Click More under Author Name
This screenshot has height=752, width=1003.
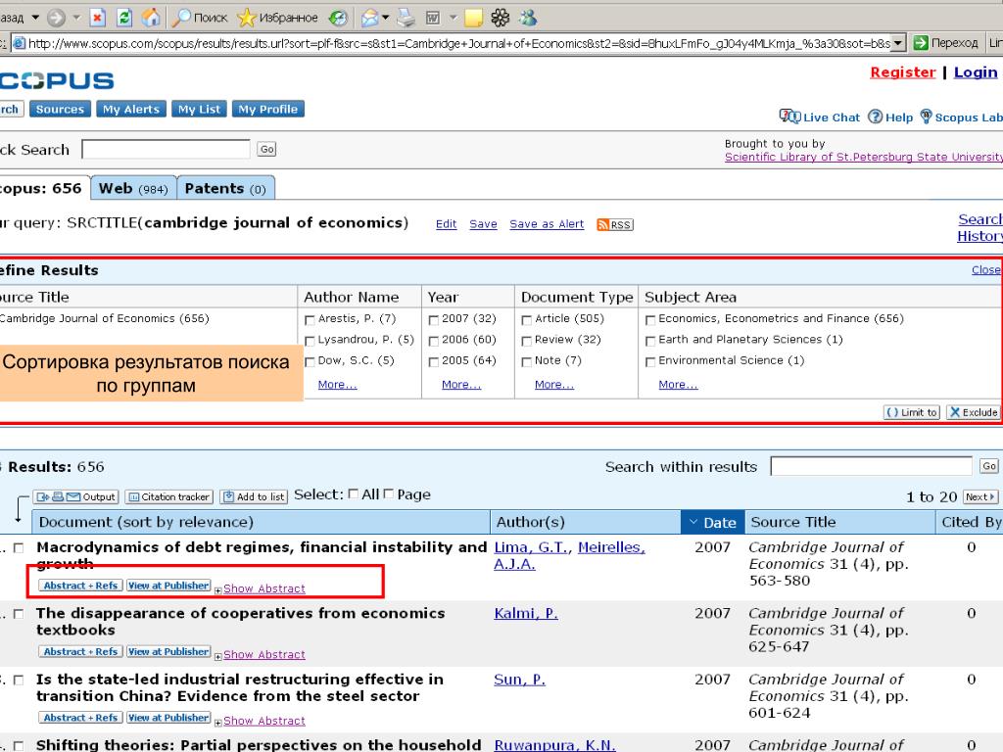tap(337, 384)
